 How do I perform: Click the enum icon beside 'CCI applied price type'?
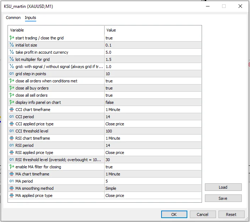pyautogui.click(x=11, y=124)
